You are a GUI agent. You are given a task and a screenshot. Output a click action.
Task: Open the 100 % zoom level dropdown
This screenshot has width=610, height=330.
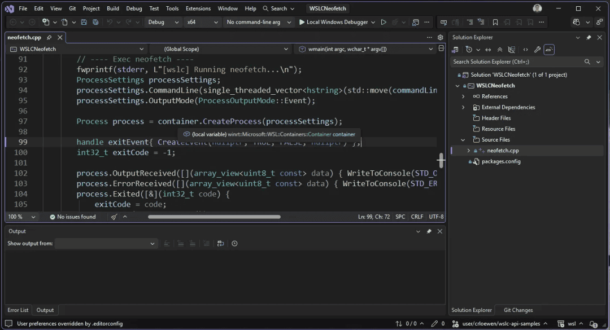click(22, 217)
